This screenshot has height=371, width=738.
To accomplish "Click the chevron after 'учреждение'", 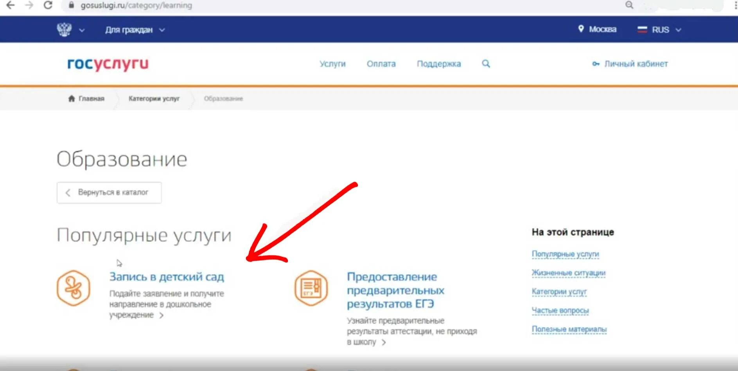I will tap(162, 315).
